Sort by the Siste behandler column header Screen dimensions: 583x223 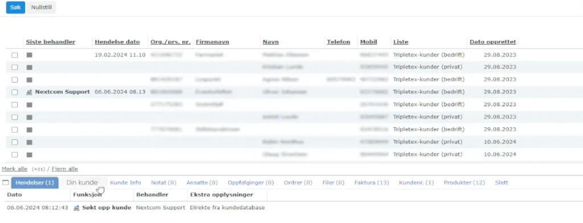click(x=51, y=42)
